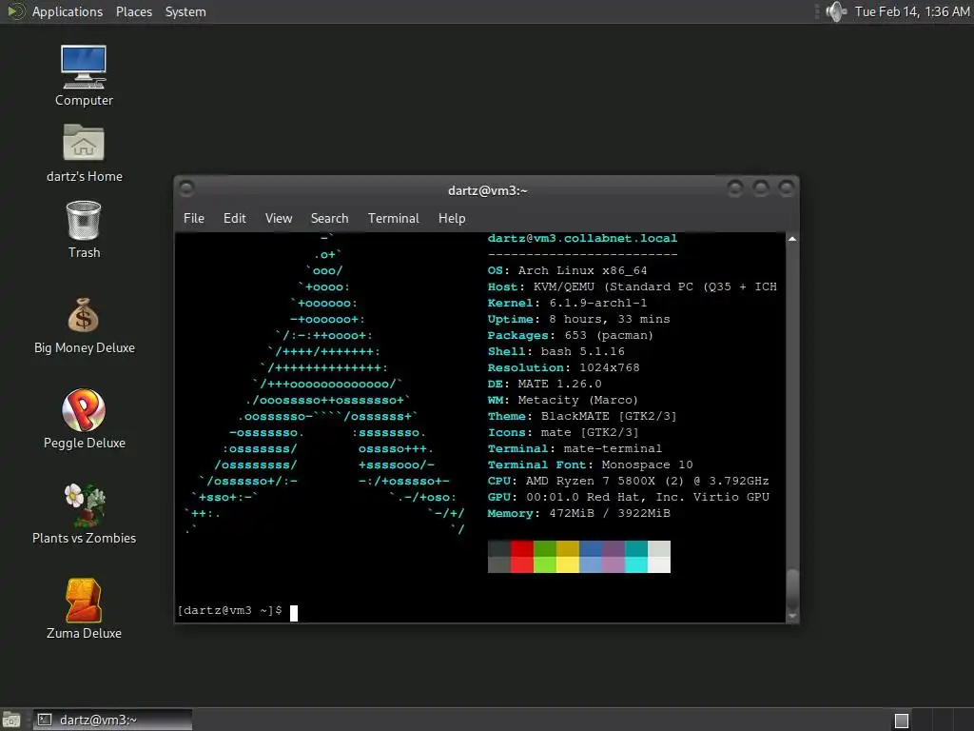Click the cyan color block in neofetch palette
This screenshot has width=974, height=731.
(636, 564)
